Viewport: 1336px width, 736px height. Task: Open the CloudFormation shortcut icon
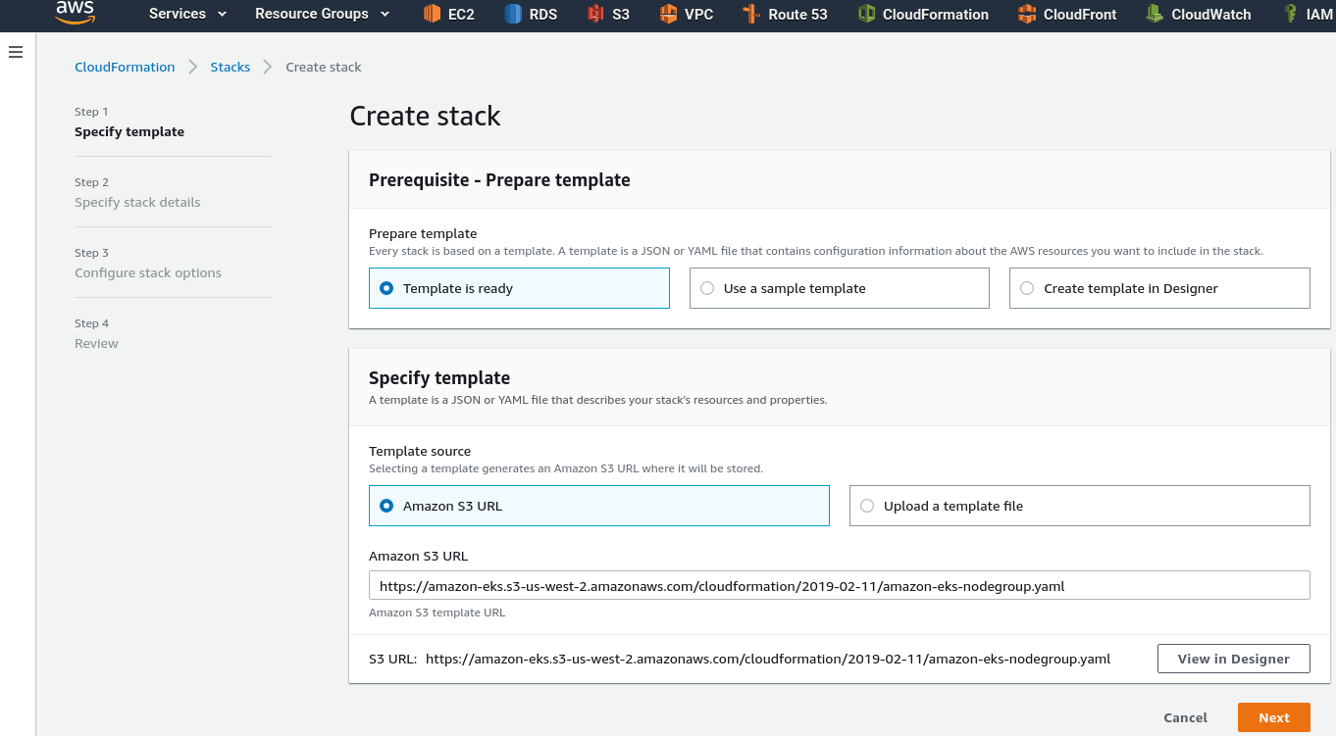point(866,14)
